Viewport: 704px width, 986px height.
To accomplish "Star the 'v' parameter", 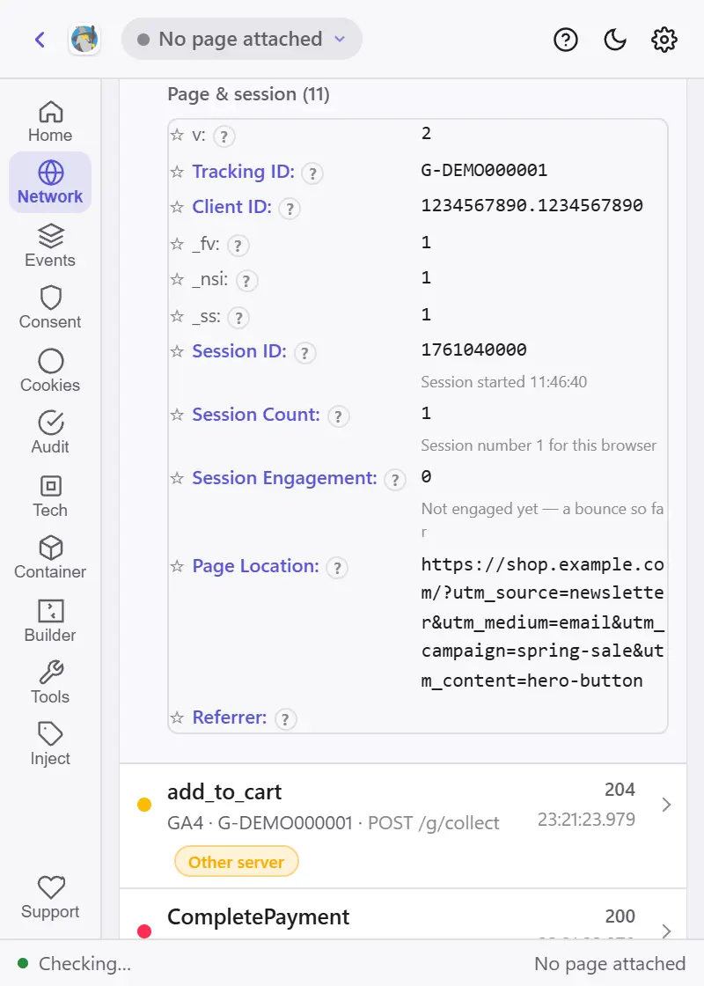I will 177,136.
